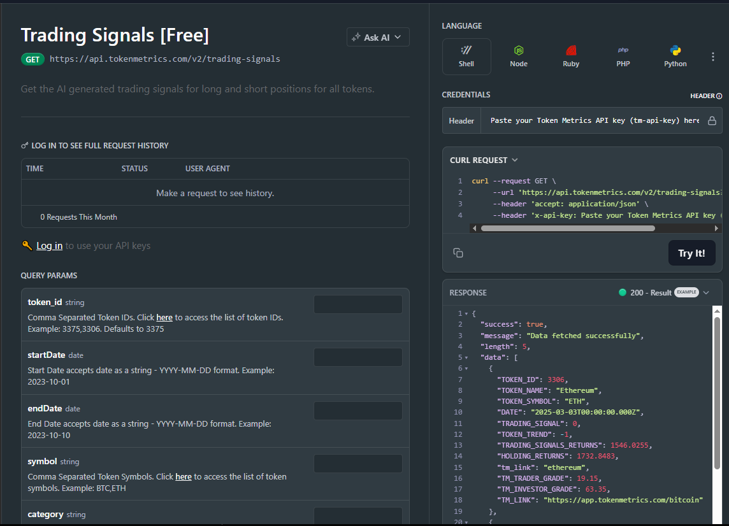Screen dimensions: 729x526
Task: Click the 'Trading Signals [Free]' heading
Action: [115, 35]
